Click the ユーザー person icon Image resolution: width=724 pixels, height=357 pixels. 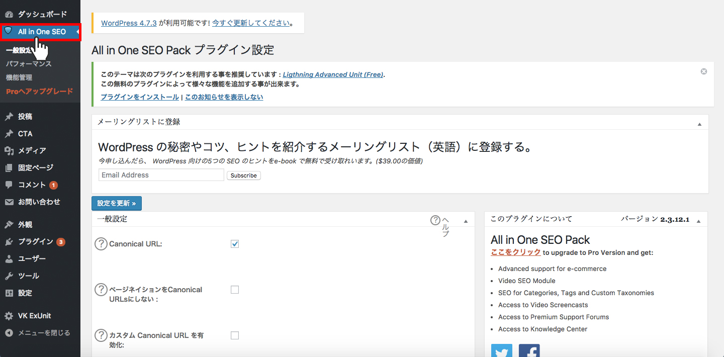[x=9, y=259]
